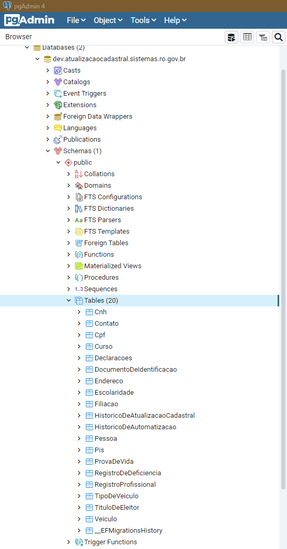The width and height of the screenshot is (287, 549).
Task: Click the Procedures node icon
Action: [79, 278]
